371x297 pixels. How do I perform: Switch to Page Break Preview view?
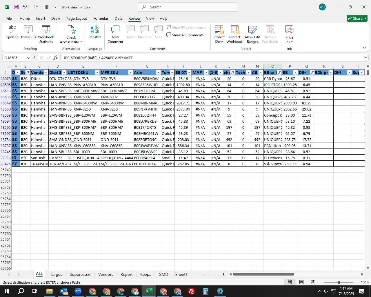coord(313,282)
